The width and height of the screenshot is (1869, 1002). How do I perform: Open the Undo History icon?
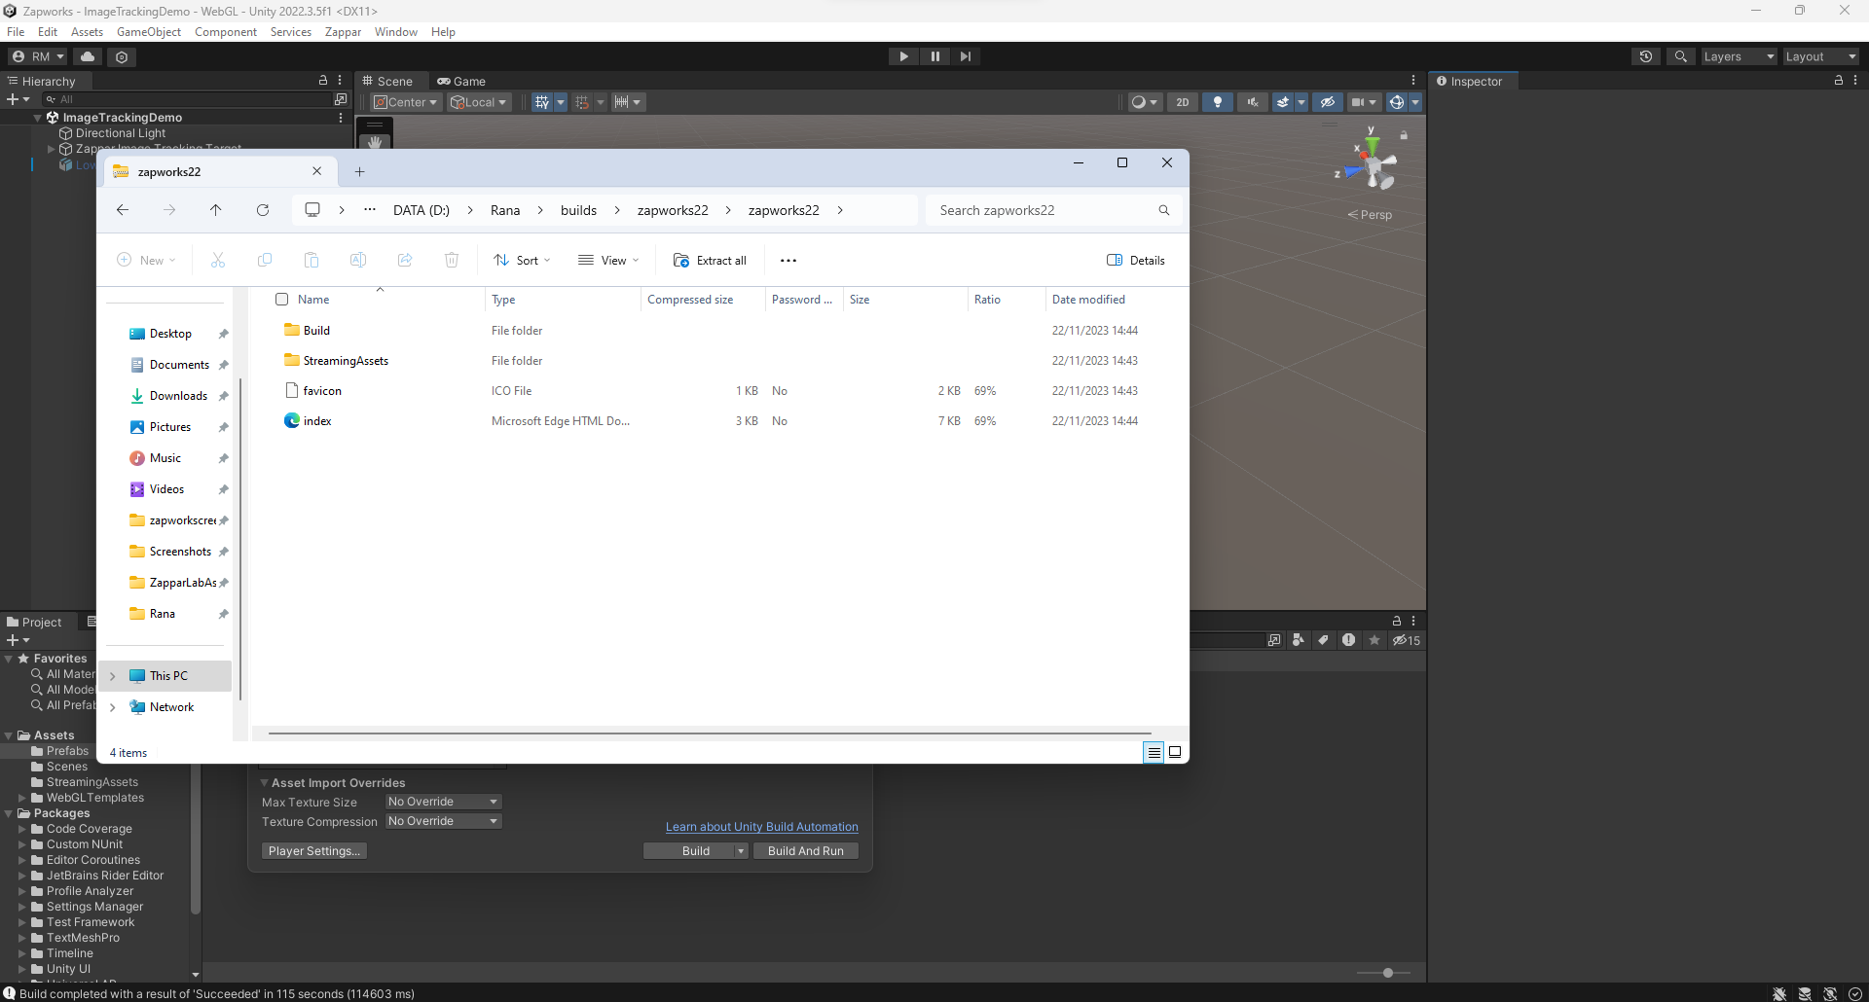[x=1646, y=56]
